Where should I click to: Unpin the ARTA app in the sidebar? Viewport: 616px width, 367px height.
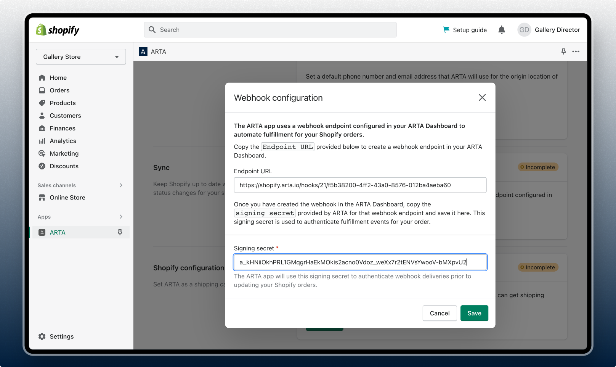pos(120,232)
